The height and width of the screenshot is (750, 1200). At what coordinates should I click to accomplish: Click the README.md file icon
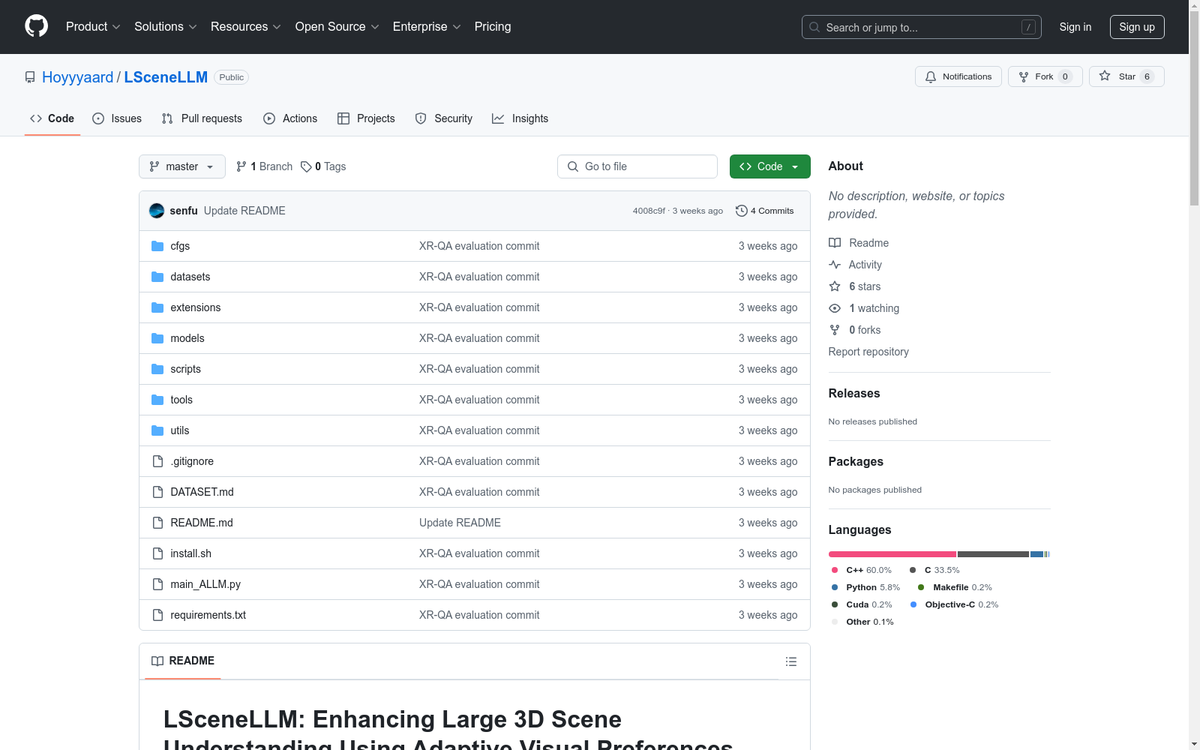(x=157, y=523)
